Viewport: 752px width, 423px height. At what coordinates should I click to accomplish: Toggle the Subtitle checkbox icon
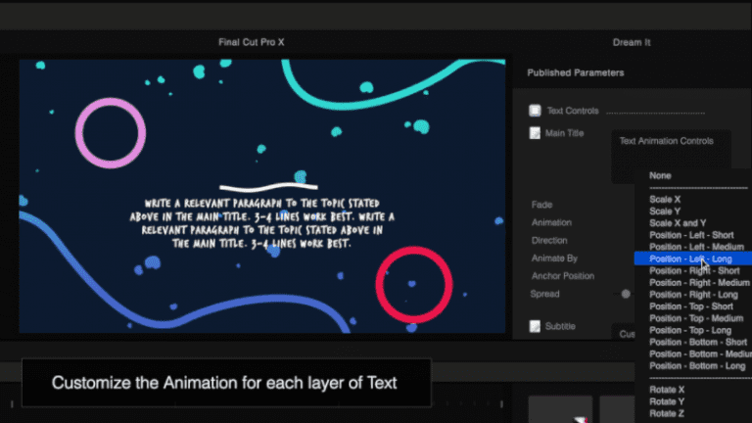point(535,326)
